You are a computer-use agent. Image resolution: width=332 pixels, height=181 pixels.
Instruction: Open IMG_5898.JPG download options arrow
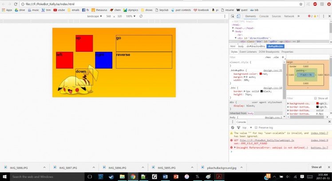point(44,168)
